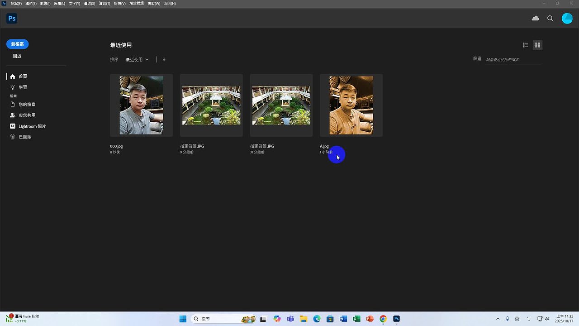Open the search magnifier icon

click(550, 19)
